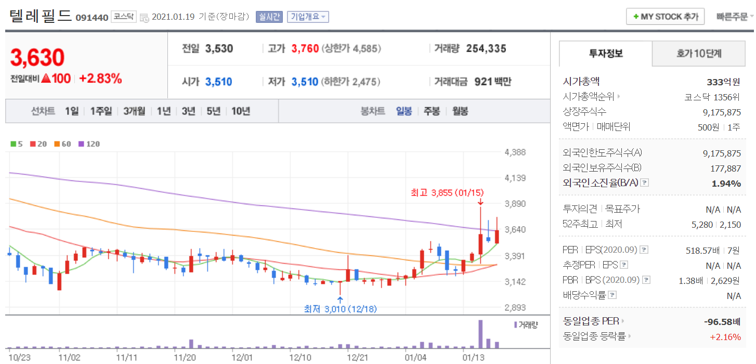Click the tallest volume bar near 01/13
Viewport: 756px width, 364px height.
480,334
